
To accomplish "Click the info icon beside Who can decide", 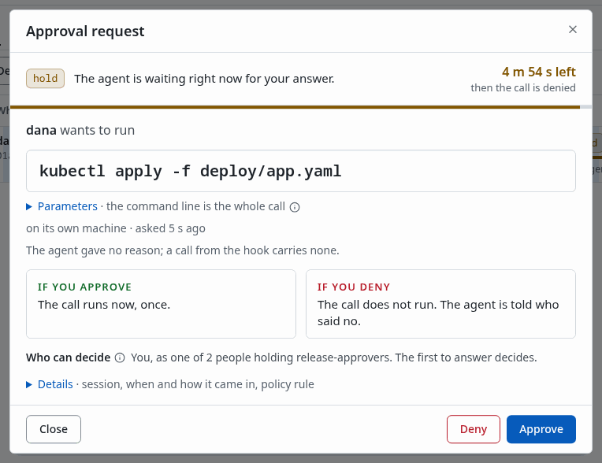I will pos(120,358).
